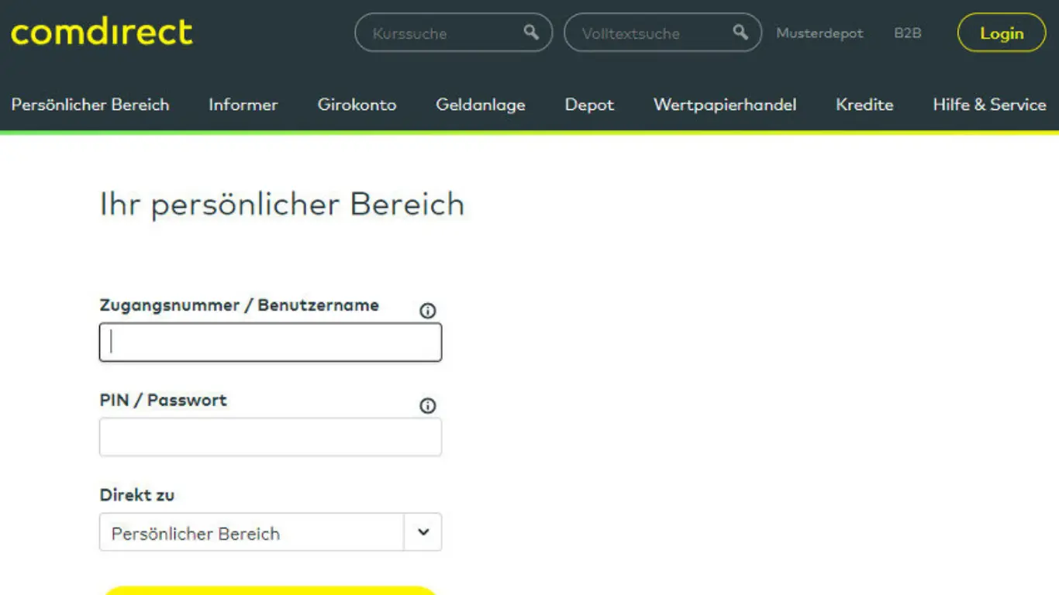Open the Depot menu
This screenshot has height=595, width=1059.
coord(589,105)
